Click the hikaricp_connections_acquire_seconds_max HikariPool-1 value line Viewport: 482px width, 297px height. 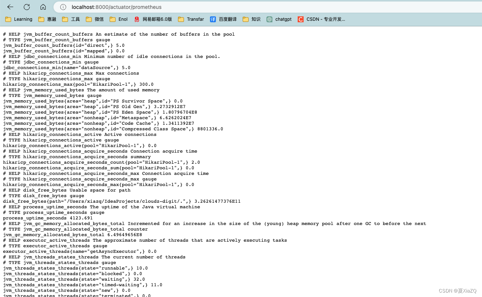pos(98,185)
